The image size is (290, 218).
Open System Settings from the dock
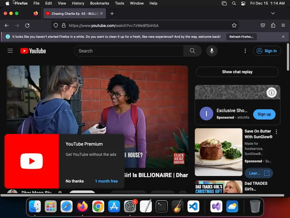(x=130, y=206)
